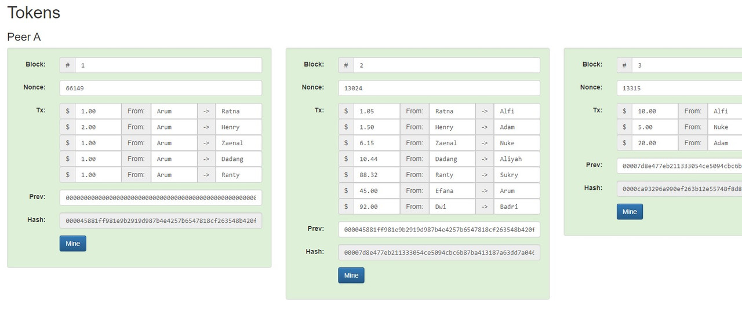The height and width of the screenshot is (309, 742).
Task: Select sender field Alfi in block 3
Action: (725, 111)
